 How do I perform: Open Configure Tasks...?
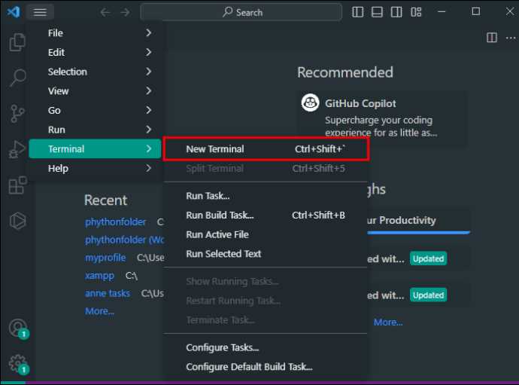[x=266, y=347]
